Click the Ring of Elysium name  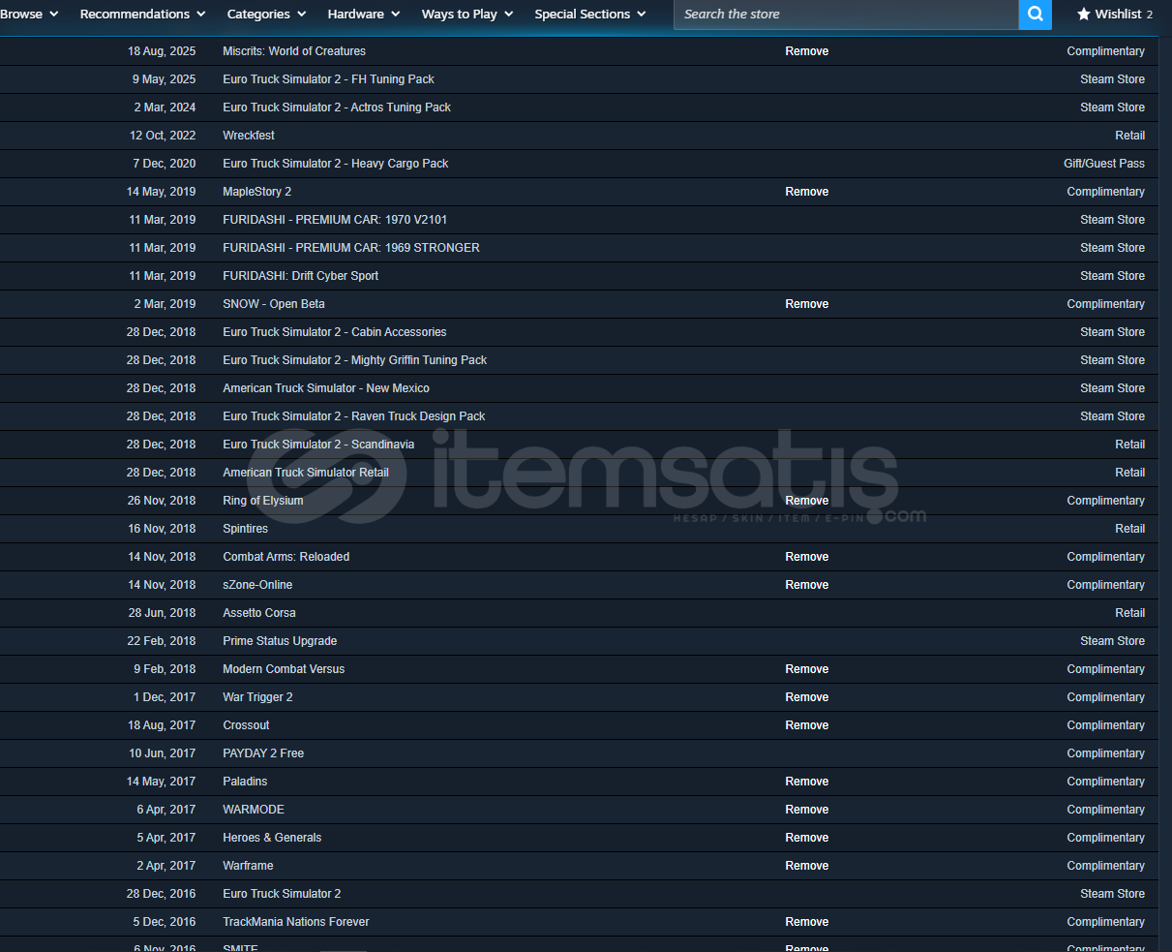[x=263, y=501]
